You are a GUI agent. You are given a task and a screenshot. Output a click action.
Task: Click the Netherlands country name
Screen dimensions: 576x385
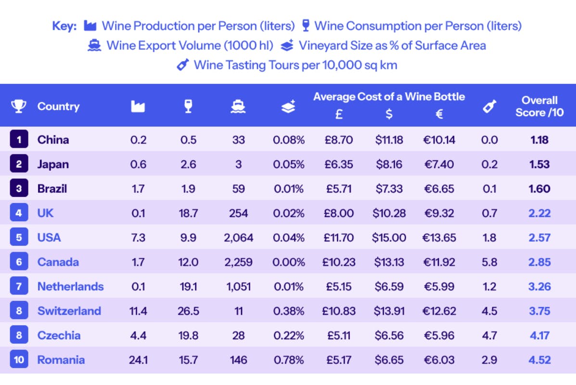tap(71, 286)
